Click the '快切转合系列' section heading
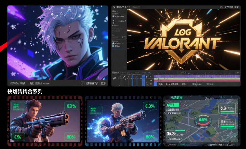 tap(25, 92)
